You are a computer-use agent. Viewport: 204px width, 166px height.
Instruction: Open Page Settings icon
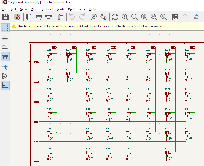[29, 17]
